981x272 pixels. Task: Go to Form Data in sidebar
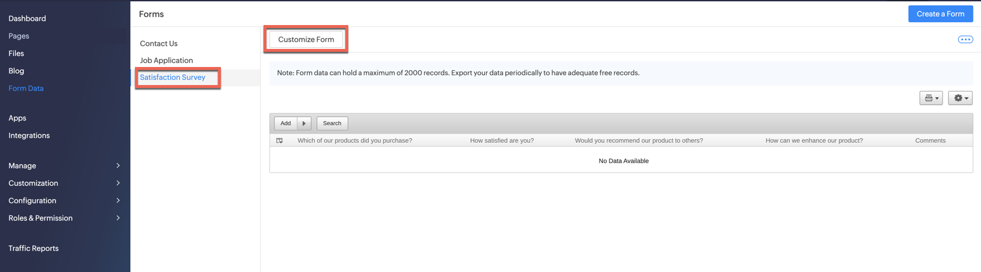click(26, 89)
